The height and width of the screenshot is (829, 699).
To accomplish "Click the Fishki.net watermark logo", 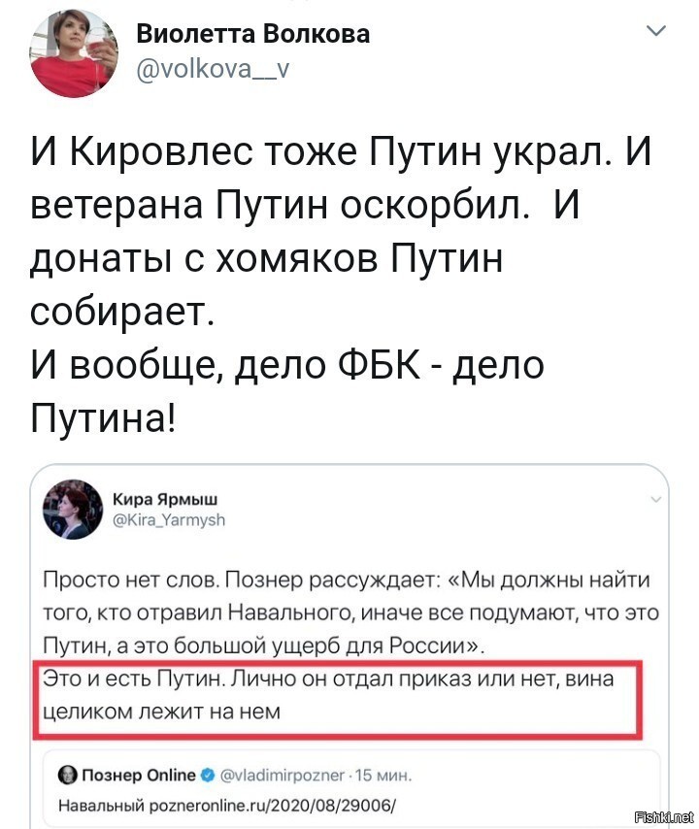I will pyautogui.click(x=664, y=816).
